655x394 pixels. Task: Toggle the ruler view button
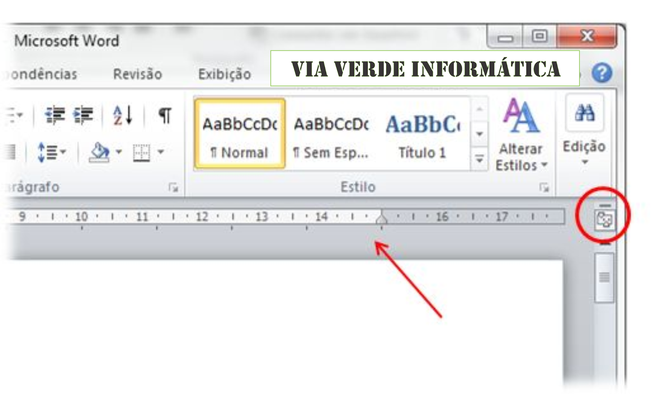[x=604, y=220]
